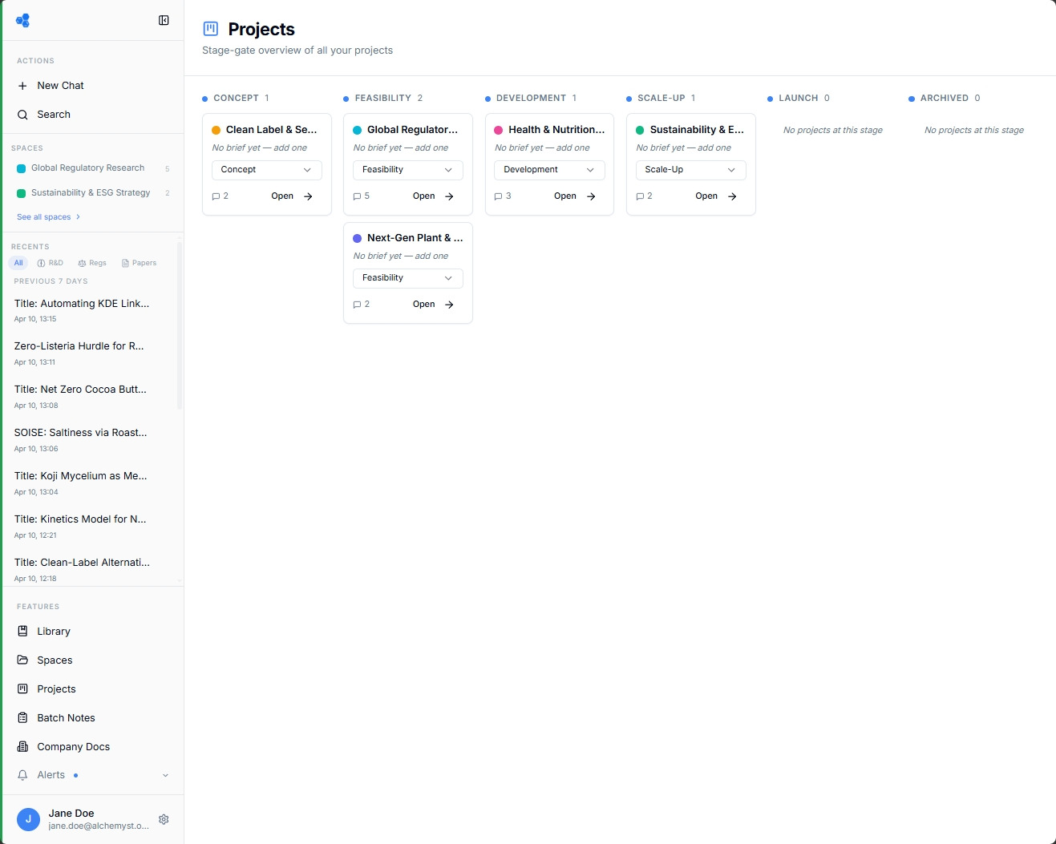Click the app logo at top left
1056x844 pixels.
point(22,20)
